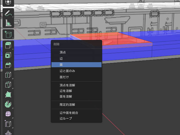Select the Shrink/Fatten tool at toolbar bottom
Screen dimensions: 180x135
(8, 132)
